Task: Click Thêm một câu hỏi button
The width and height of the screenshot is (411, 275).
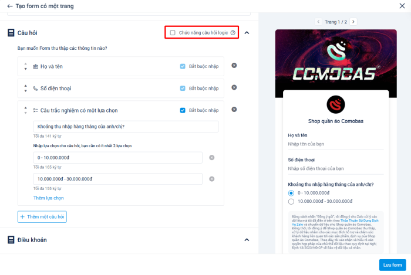Action: point(43,217)
